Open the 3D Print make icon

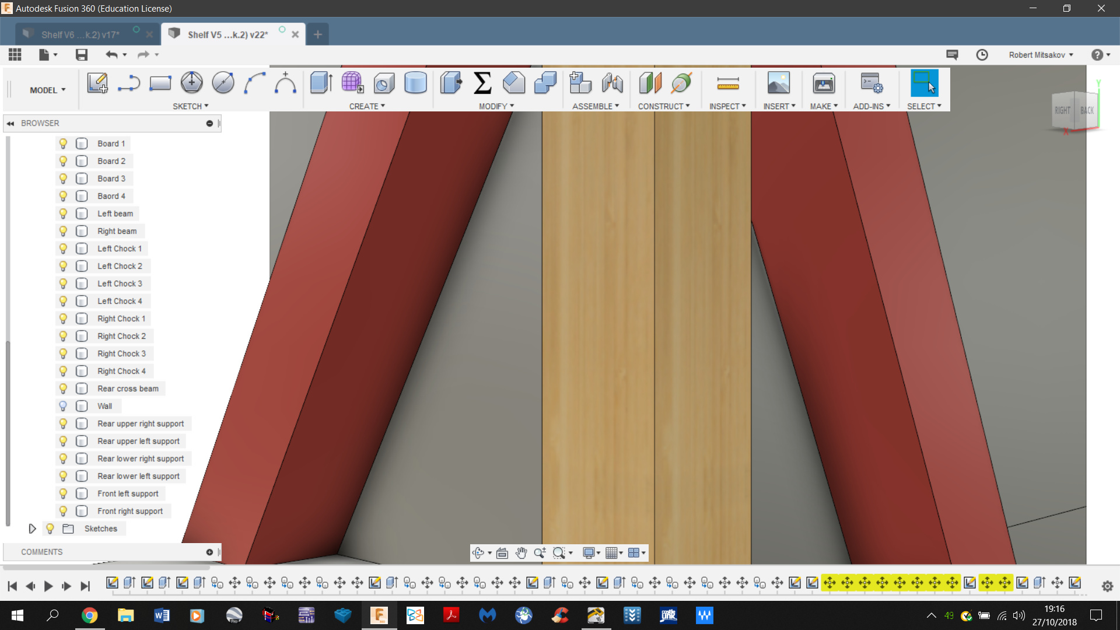(824, 83)
